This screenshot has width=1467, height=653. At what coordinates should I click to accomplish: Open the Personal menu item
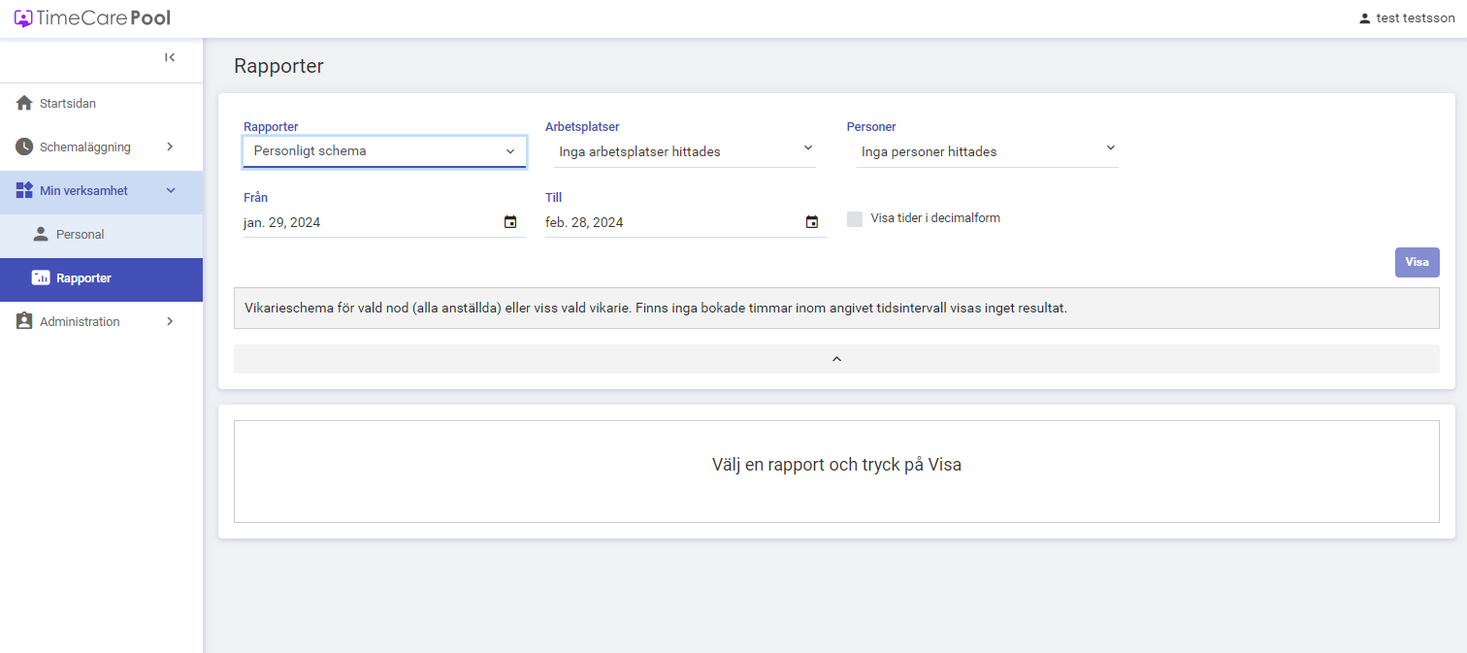tap(101, 234)
